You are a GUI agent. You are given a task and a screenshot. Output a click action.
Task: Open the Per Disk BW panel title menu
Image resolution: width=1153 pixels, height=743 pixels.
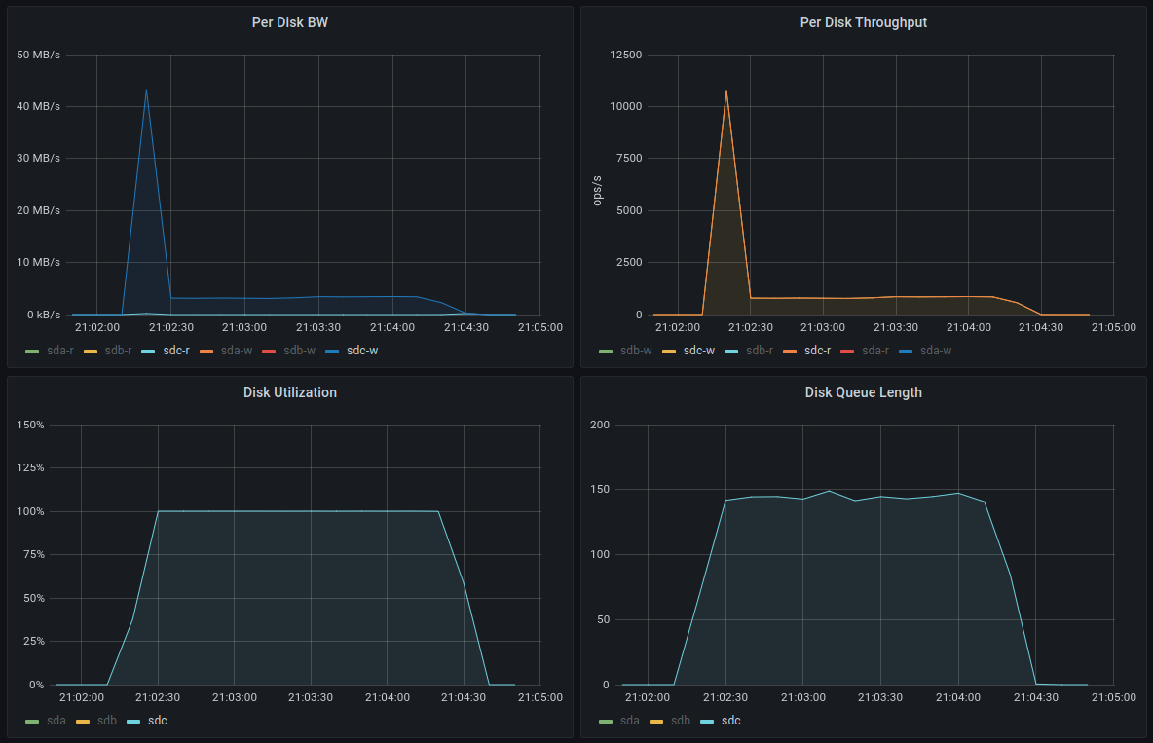(289, 22)
